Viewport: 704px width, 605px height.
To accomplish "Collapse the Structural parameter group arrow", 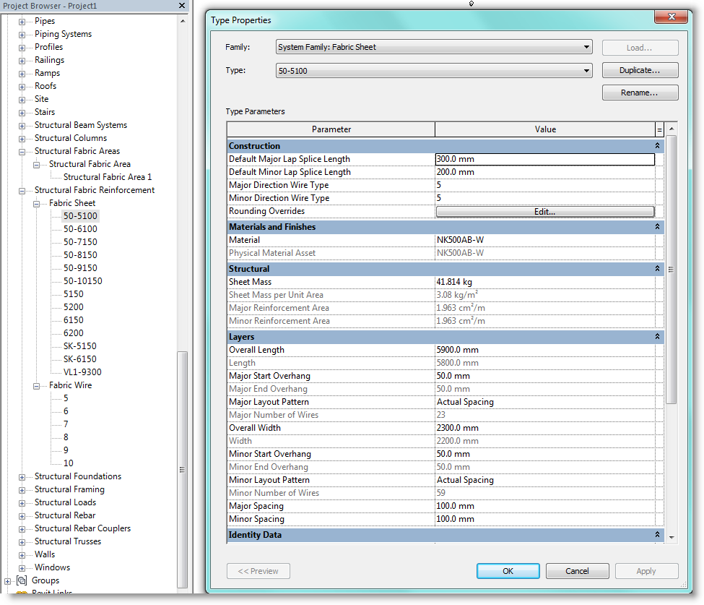I will pos(656,268).
